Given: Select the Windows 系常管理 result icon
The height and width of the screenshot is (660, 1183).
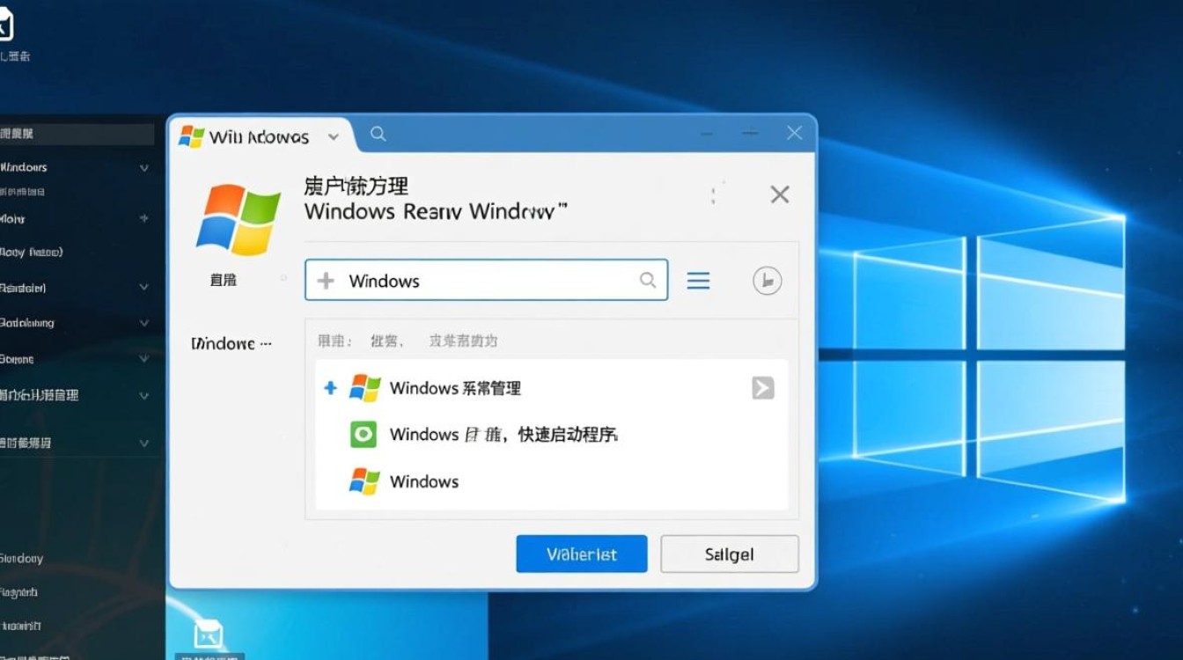Looking at the screenshot, I should [365, 387].
